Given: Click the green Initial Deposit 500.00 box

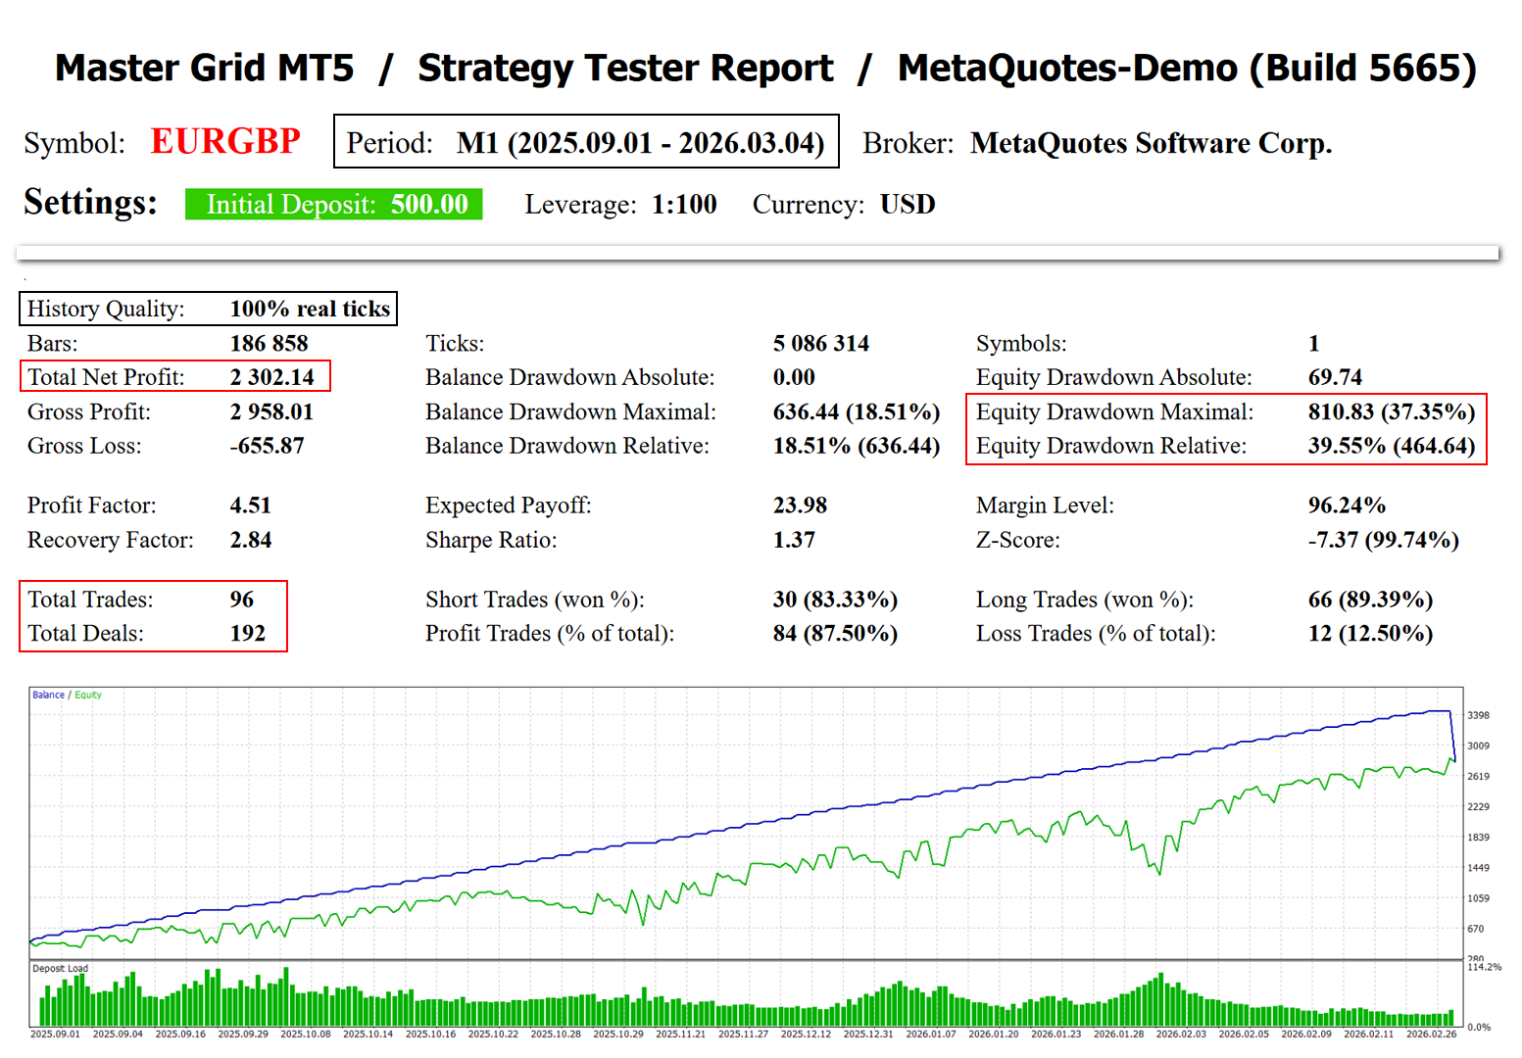Looking at the screenshot, I should coord(334,204).
